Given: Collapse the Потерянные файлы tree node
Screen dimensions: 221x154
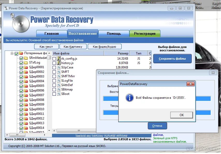Looking at the screenshot, I should 12,53.
